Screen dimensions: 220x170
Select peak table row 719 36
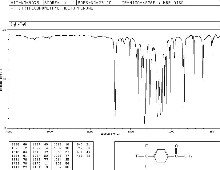coord(83,148)
